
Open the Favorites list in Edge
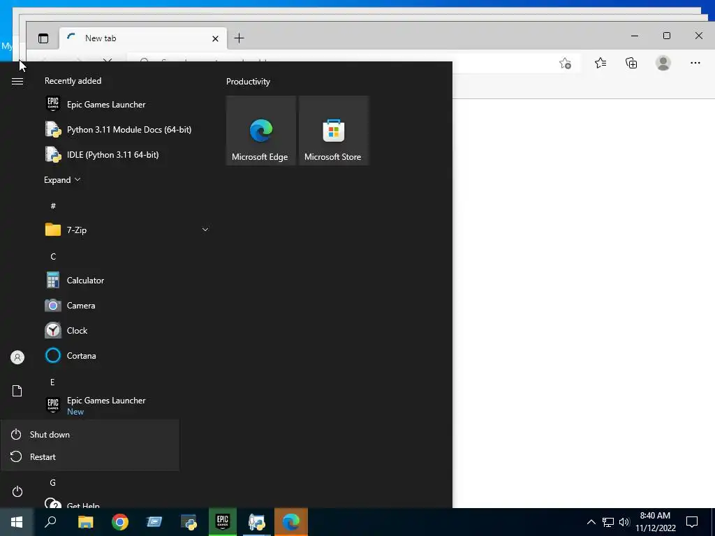coord(600,63)
